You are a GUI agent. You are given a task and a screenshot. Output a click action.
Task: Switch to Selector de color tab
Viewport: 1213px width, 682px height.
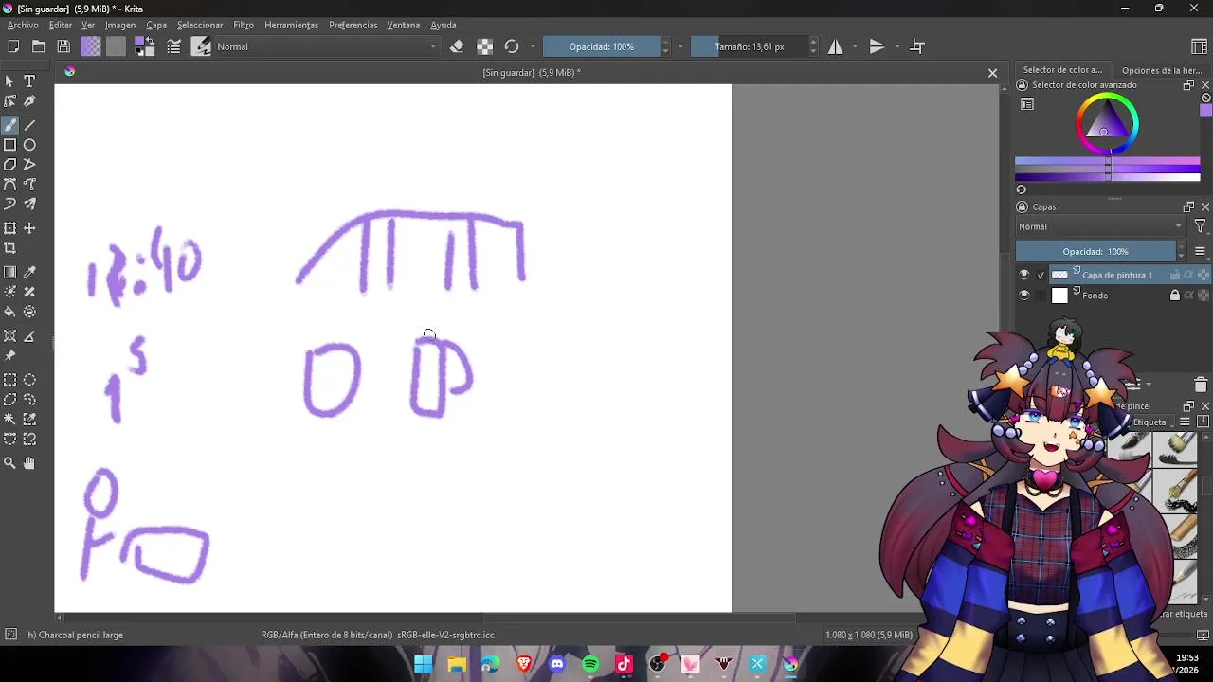(x=1062, y=70)
